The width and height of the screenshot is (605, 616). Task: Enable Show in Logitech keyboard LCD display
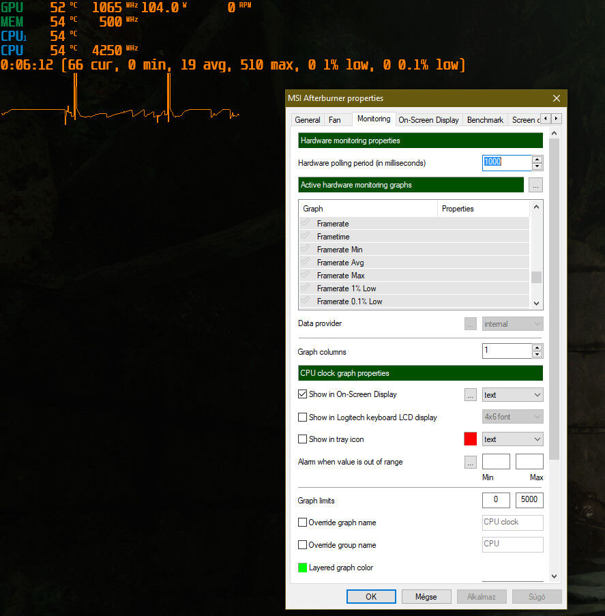click(302, 417)
